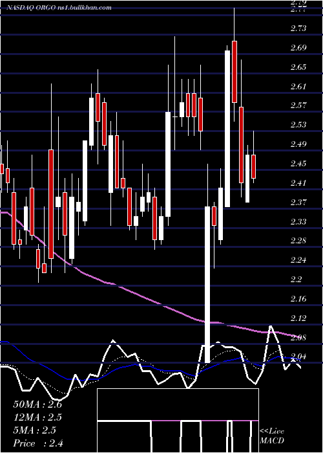Screen dimensions: 323x453
Task: Click the 2.45 price axis label
Action: 298,163
